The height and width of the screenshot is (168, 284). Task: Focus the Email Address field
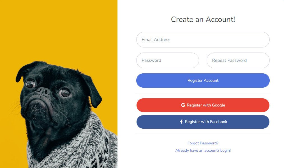[x=203, y=40]
